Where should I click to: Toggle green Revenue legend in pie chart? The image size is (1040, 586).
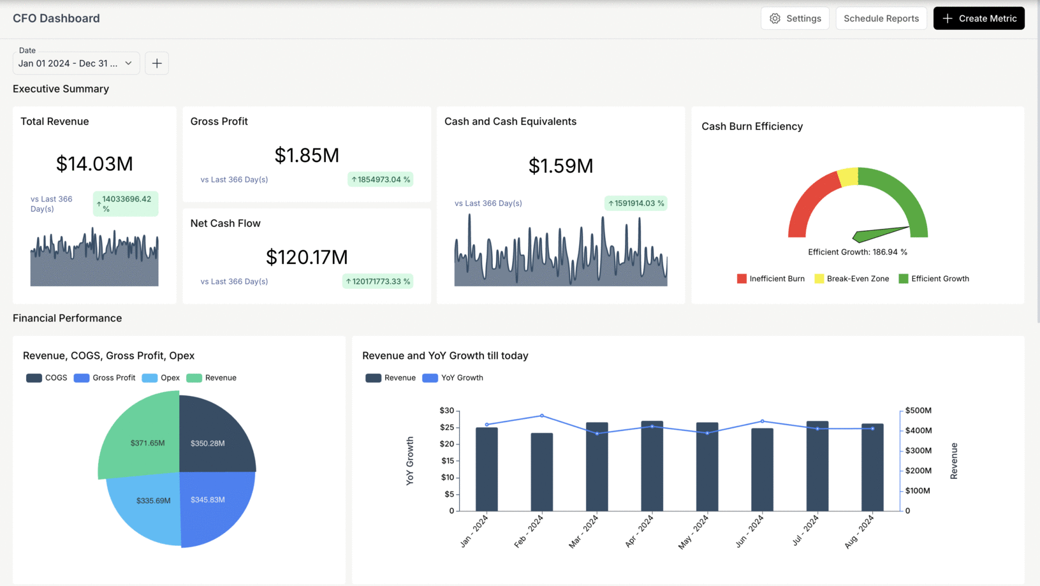pos(194,378)
